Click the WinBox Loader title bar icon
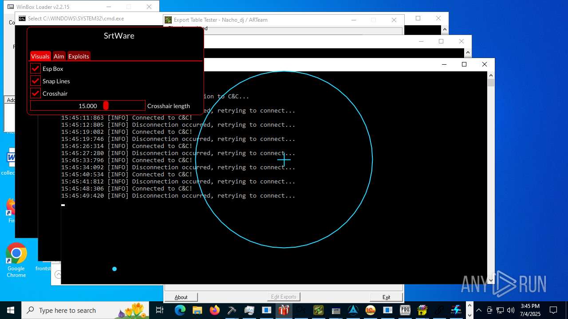This screenshot has width=568, height=319. [11, 7]
